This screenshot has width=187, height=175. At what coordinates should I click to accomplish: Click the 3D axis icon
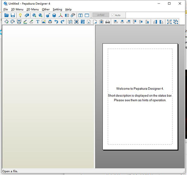[x=60, y=15]
